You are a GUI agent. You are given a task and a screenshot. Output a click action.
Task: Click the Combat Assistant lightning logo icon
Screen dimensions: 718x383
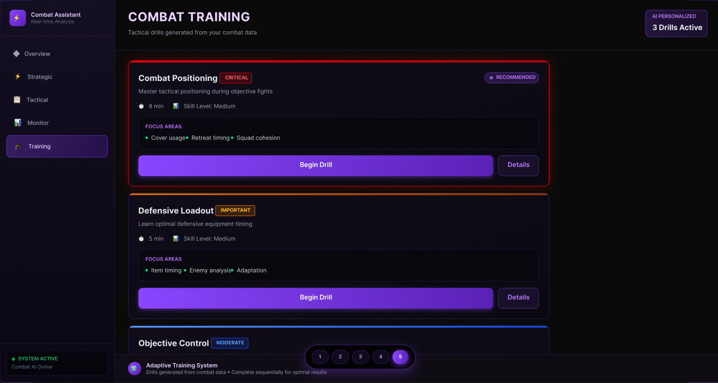18,18
